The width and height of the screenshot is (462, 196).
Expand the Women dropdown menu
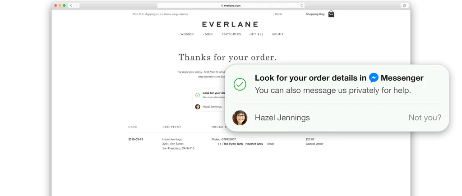click(186, 34)
